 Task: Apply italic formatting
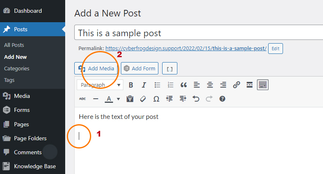point(144,85)
